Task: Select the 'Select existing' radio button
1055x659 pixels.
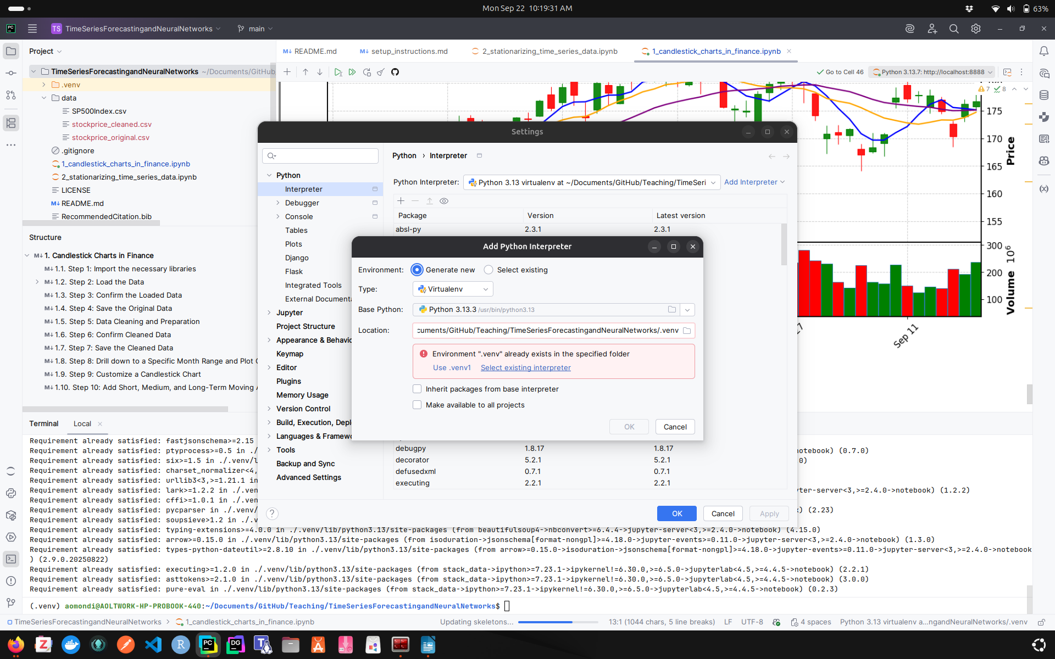Action: [488, 270]
